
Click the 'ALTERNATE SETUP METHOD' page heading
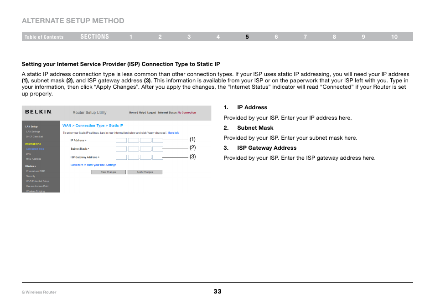coord(73,21)
